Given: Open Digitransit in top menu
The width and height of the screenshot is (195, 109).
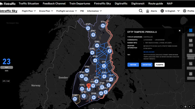Looking at the screenshot, I should pos(138,4).
